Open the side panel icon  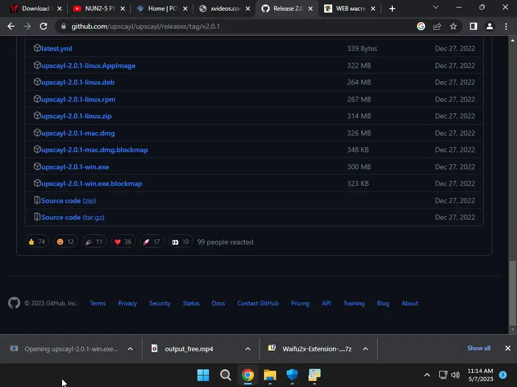point(474,26)
